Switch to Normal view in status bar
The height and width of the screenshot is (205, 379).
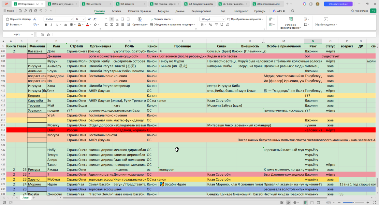point(306,203)
